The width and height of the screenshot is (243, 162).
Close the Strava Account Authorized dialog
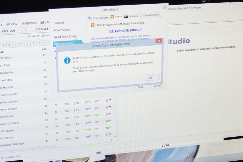(159, 41)
